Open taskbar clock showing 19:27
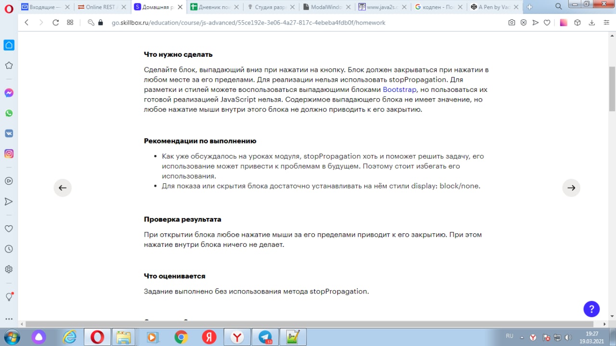616x346 pixels. (592, 337)
